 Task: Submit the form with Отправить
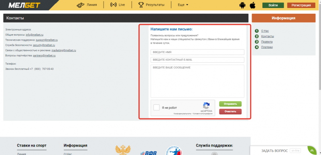click(x=230, y=104)
